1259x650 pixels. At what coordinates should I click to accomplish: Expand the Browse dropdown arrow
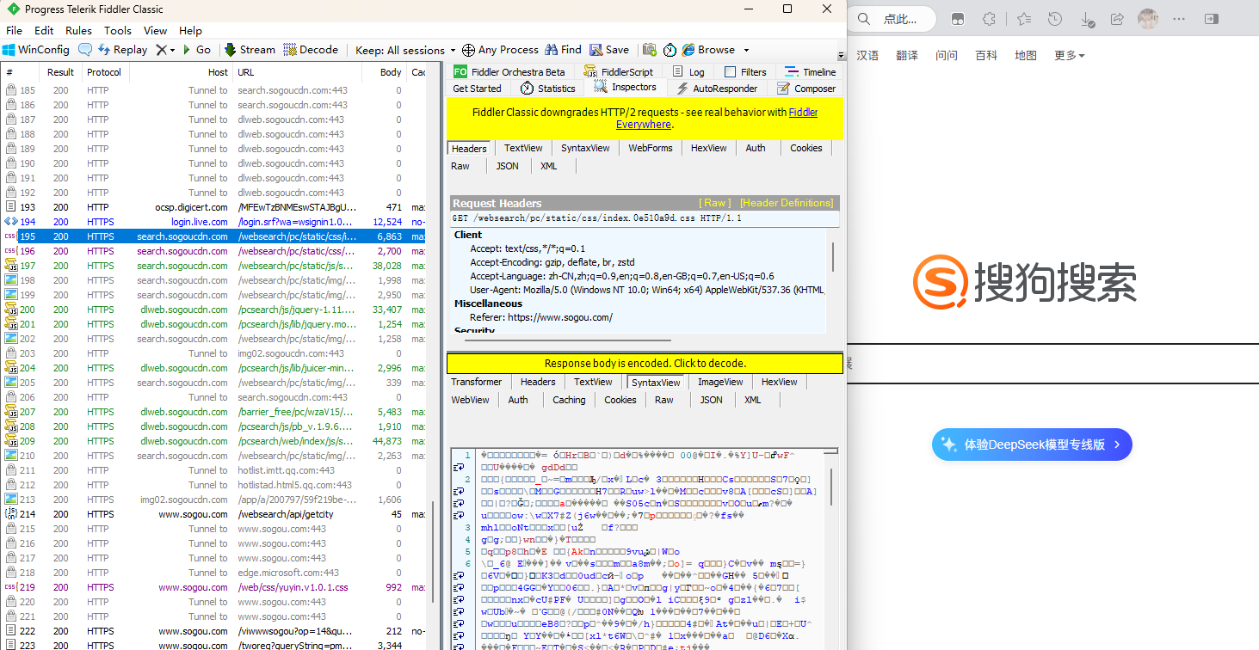tap(746, 50)
